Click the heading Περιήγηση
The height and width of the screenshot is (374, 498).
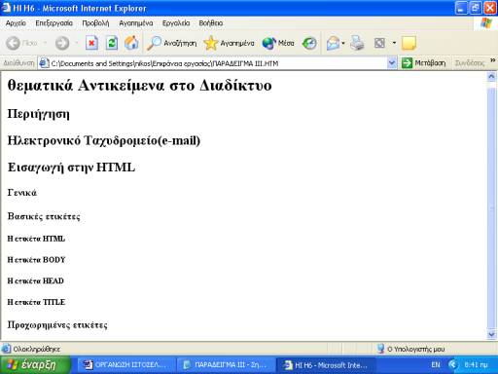[x=39, y=114]
